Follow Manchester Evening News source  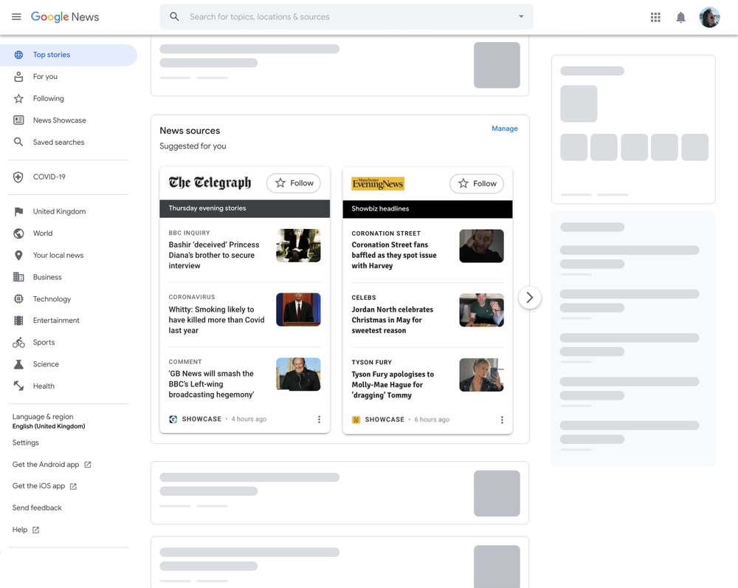(x=477, y=183)
